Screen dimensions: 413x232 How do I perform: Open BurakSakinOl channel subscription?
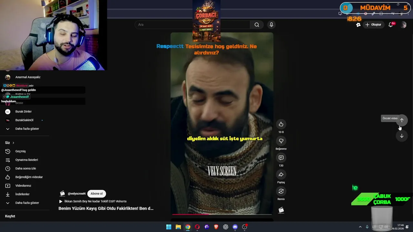(25, 120)
